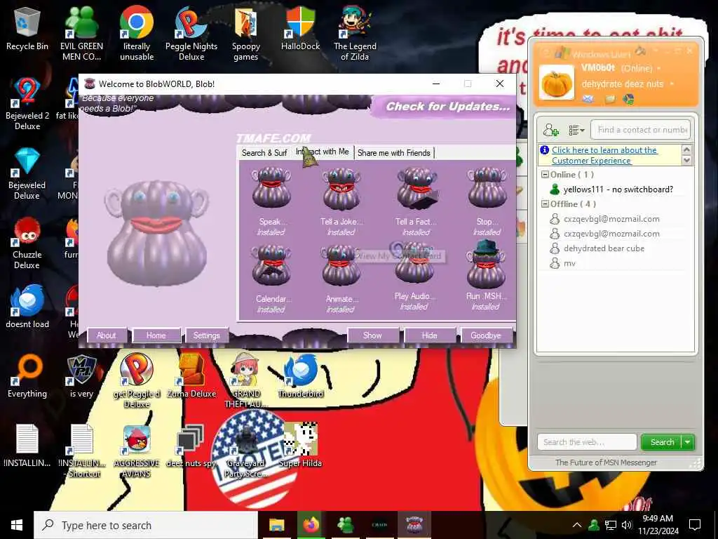Click the About button in BlobWORLD

coord(107,335)
